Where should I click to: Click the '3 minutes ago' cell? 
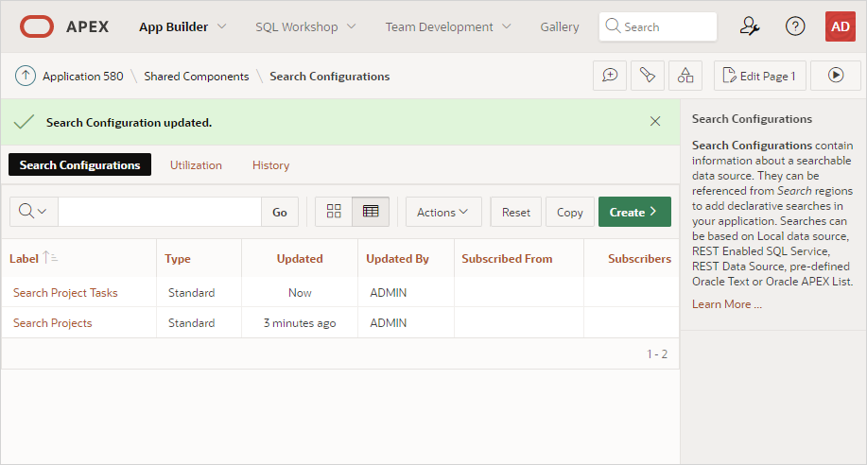[300, 323]
